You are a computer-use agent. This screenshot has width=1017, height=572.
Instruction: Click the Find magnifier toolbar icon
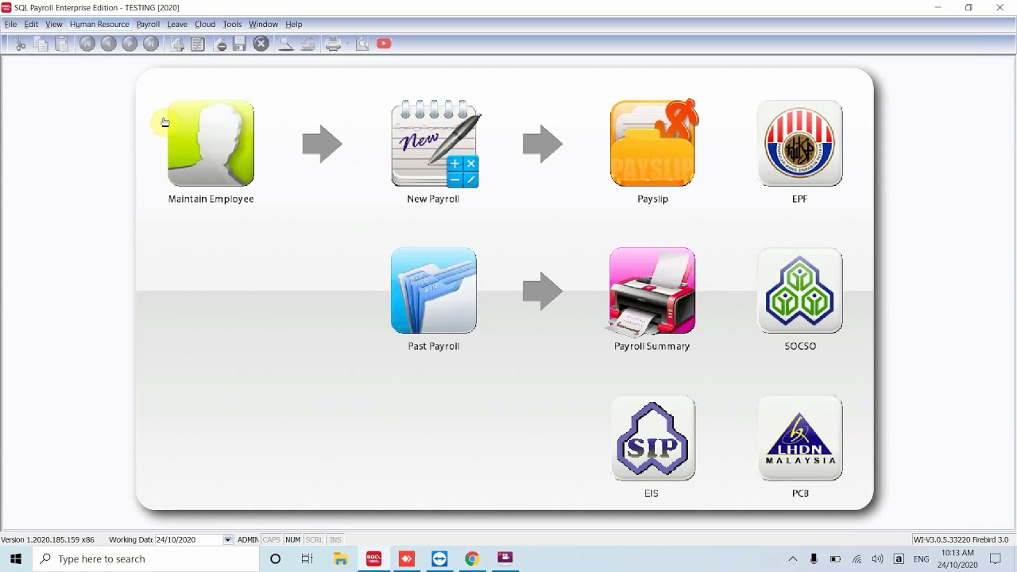(x=285, y=44)
